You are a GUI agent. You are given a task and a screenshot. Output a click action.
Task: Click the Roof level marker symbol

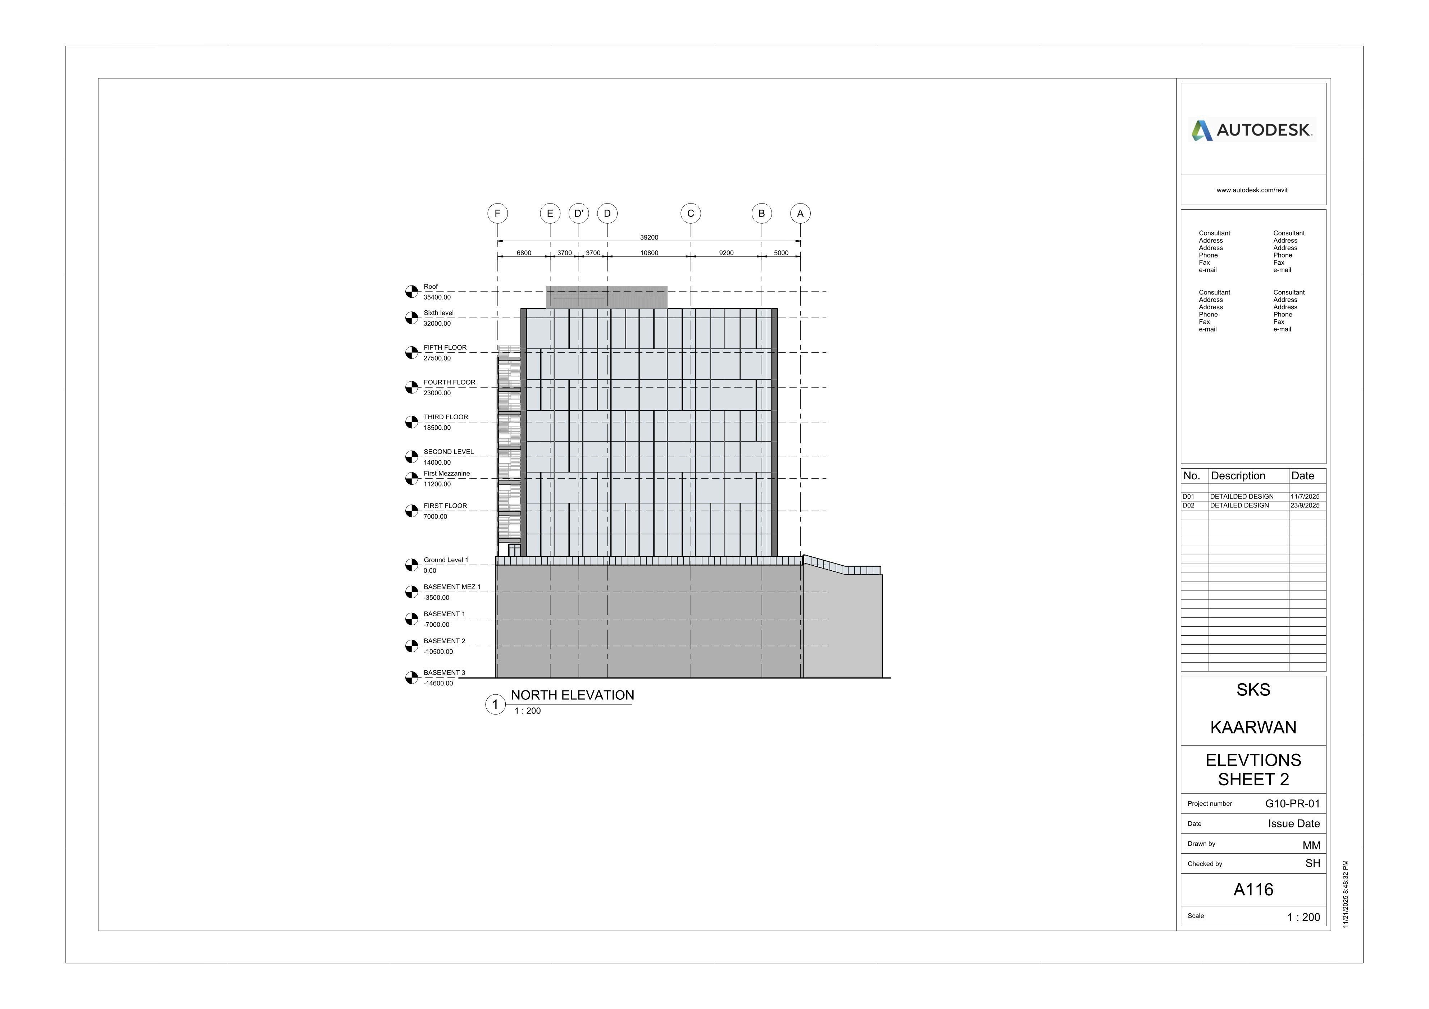[412, 292]
